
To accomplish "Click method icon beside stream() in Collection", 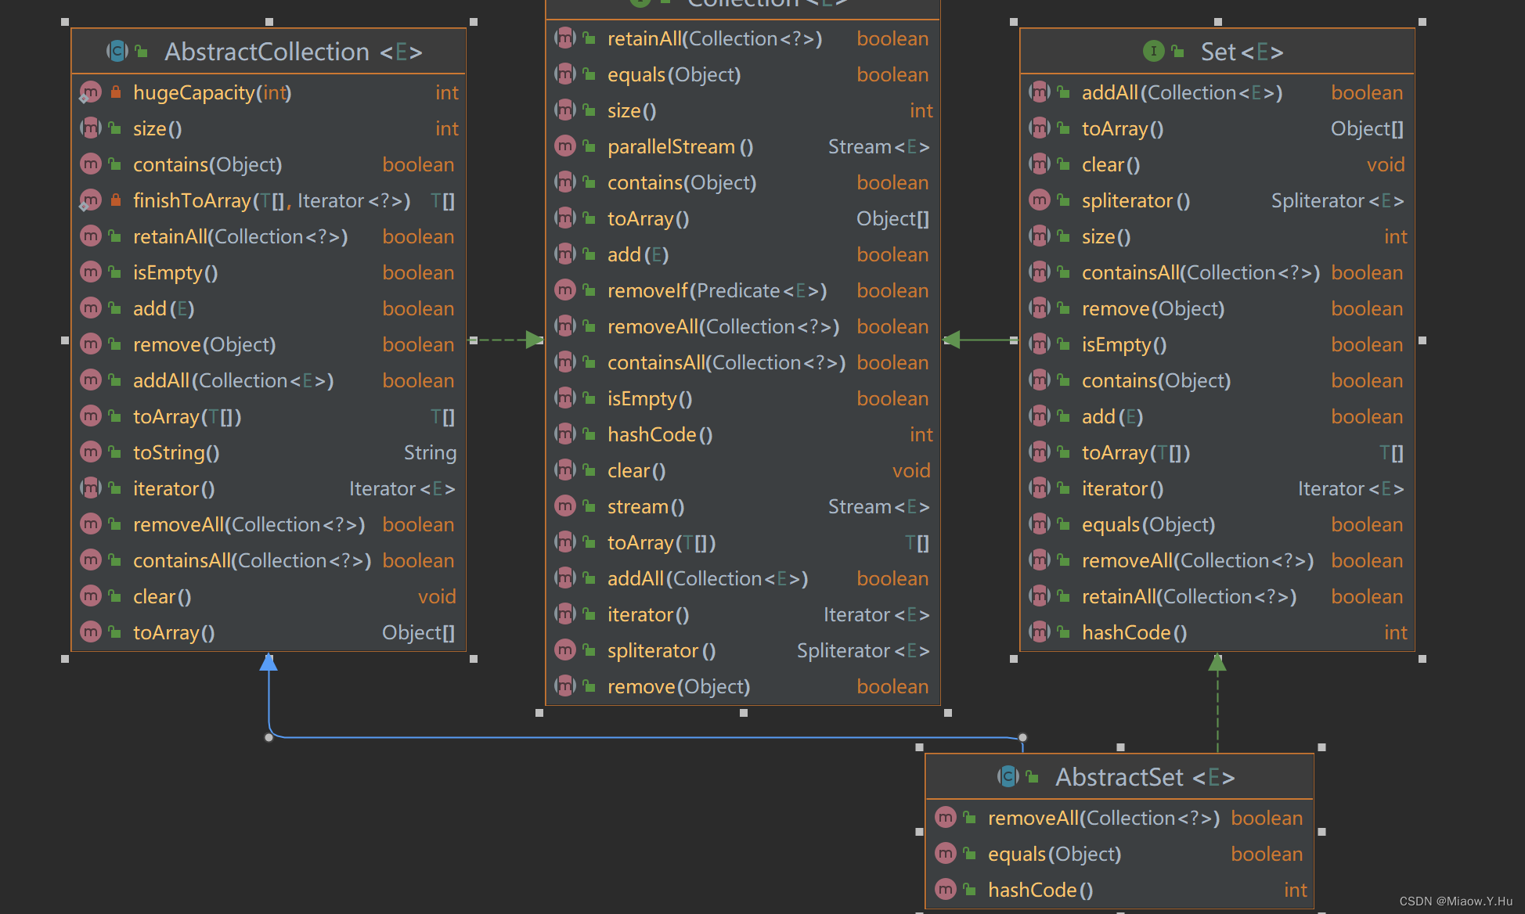I will 565,506.
